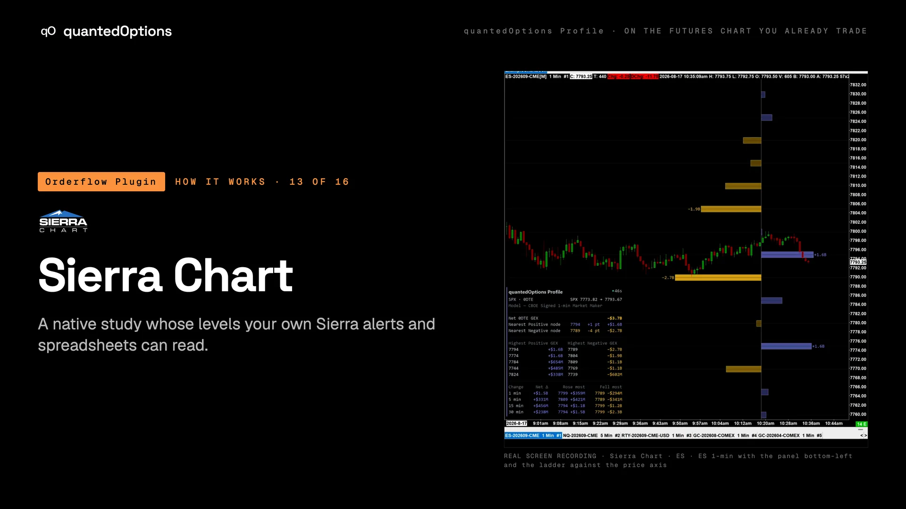Click the quantedOptions brand name at top left
Viewport: 906px width, 509px height.
117,31
